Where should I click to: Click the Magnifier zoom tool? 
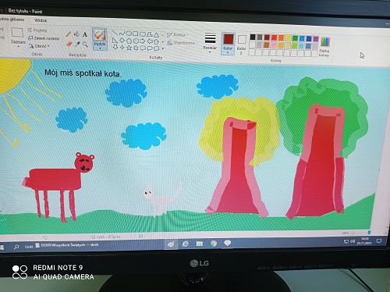click(85, 45)
